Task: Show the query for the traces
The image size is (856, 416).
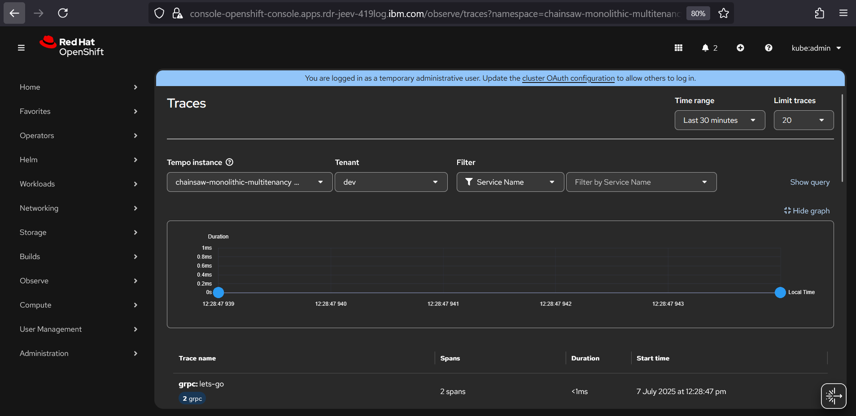Action: [x=809, y=182]
